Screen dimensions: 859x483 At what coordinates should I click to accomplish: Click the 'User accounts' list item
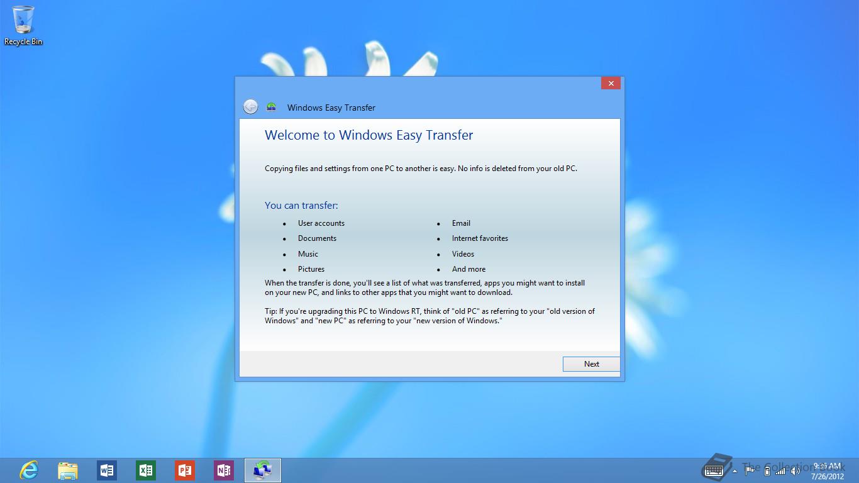click(321, 223)
